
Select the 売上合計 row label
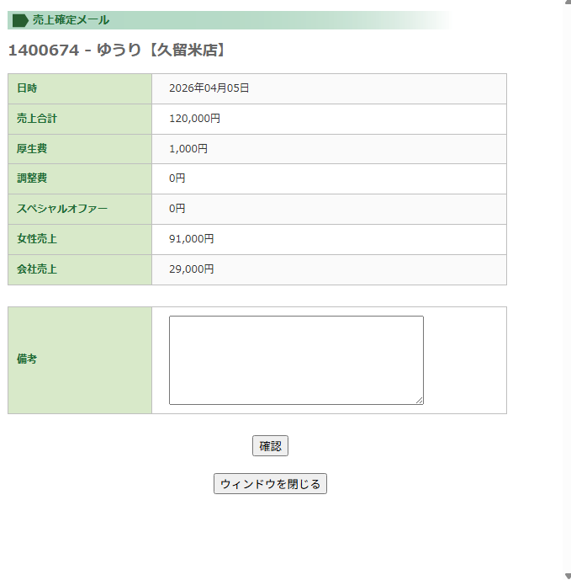point(37,119)
